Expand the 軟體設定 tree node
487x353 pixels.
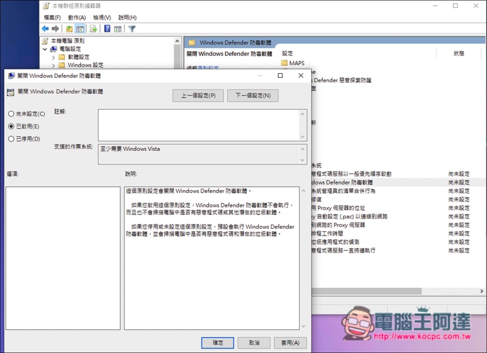[x=54, y=57]
